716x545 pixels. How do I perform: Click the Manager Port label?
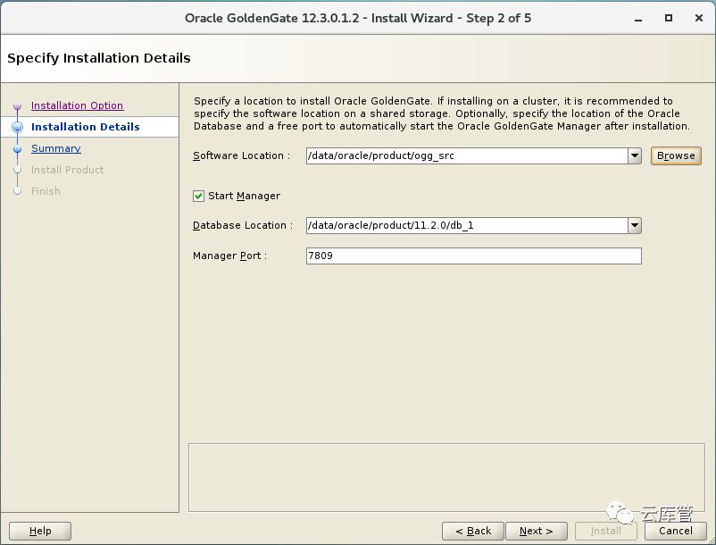coord(229,256)
